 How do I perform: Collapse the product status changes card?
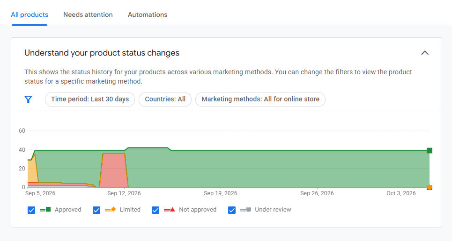pos(425,53)
